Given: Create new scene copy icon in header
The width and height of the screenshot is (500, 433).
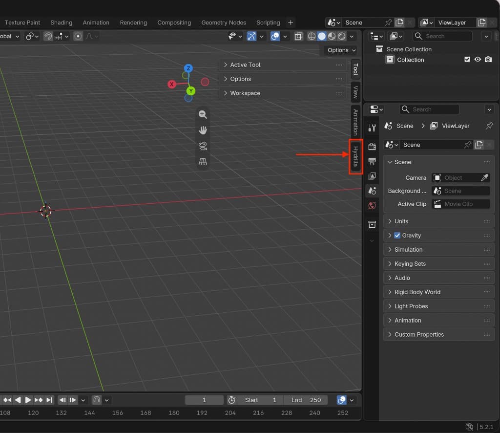Looking at the screenshot, I should (399, 22).
